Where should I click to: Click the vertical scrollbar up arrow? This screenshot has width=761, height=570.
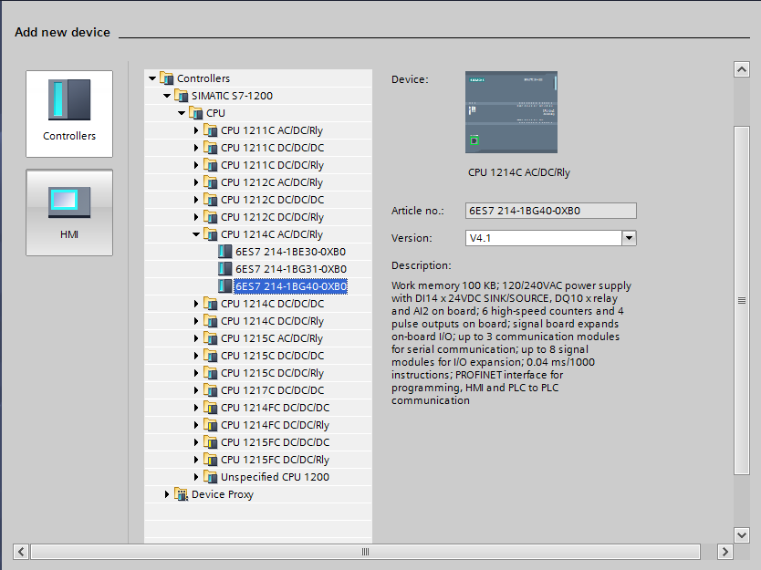(742, 70)
